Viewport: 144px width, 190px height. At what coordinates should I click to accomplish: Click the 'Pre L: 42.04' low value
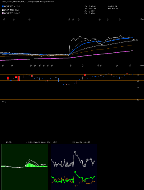tap(90, 11)
